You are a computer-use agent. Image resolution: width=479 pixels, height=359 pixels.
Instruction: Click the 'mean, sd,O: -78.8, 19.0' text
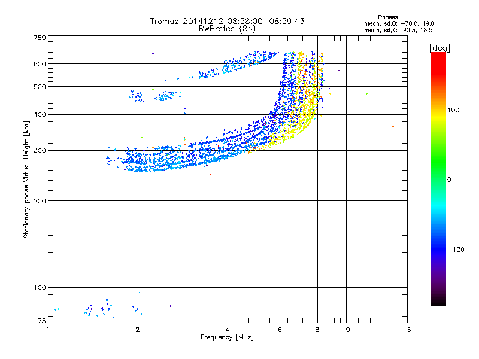coord(399,23)
